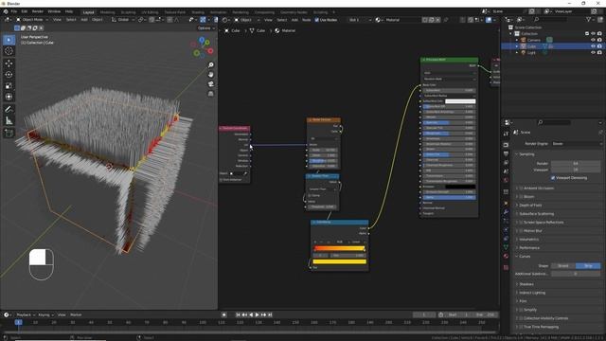Switch to the Layout workspace tab
This screenshot has height=341, width=606.
[x=88, y=12]
